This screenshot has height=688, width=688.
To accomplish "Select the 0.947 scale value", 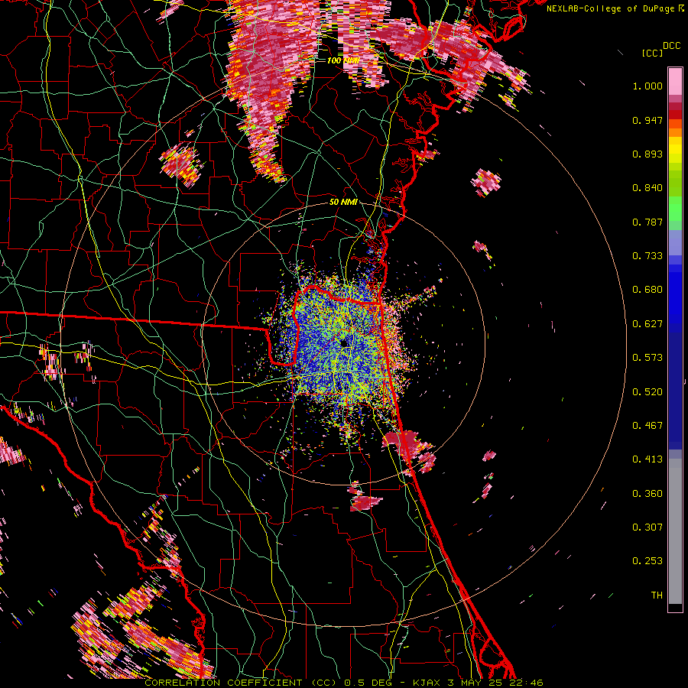I will coord(647,120).
